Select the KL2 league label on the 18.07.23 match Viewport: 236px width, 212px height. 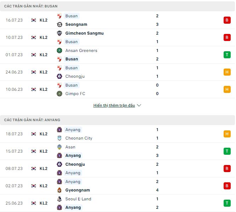44,134
